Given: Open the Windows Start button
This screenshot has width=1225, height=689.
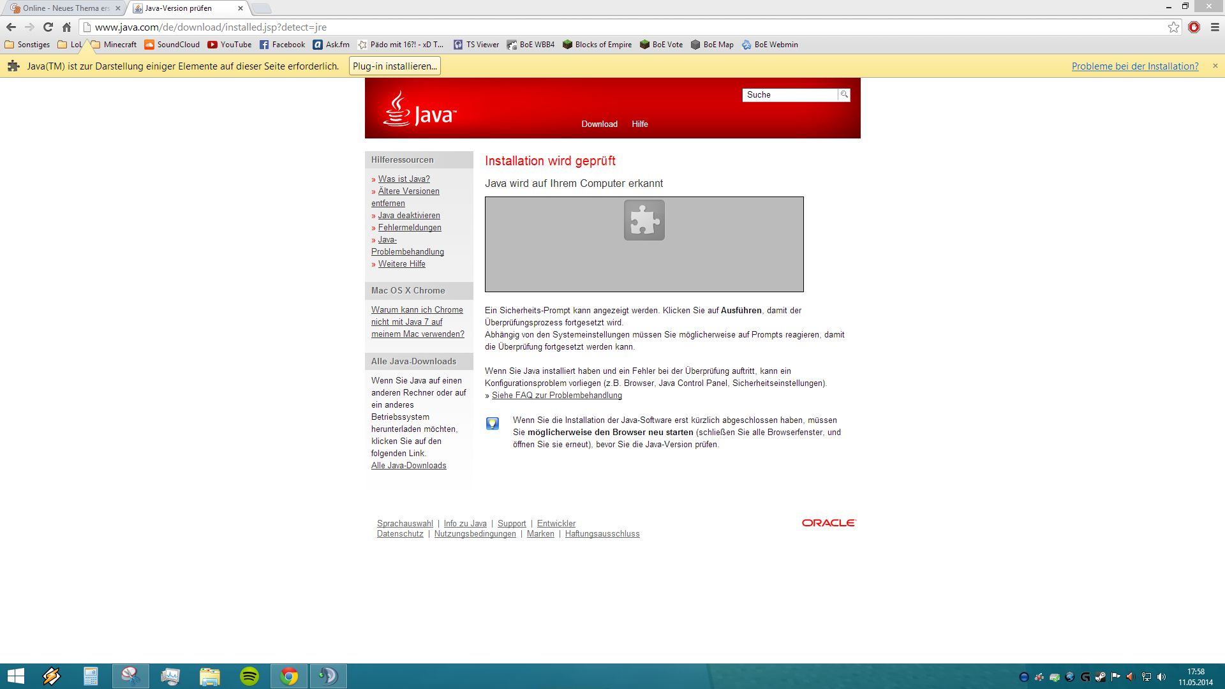Looking at the screenshot, I should [x=16, y=676].
